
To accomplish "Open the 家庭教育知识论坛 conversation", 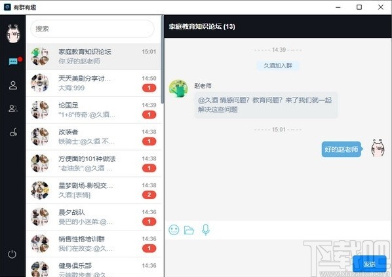I will tap(94, 56).
